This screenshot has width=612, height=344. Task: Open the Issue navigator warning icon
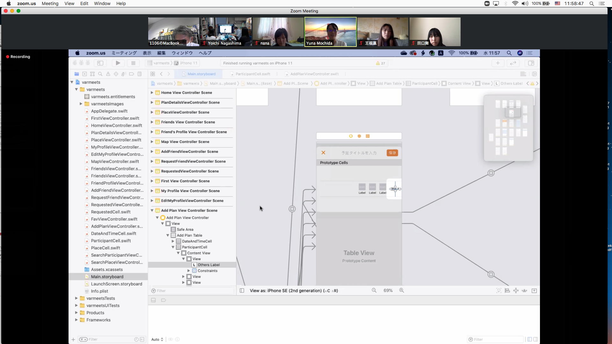click(108, 74)
